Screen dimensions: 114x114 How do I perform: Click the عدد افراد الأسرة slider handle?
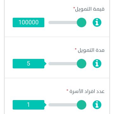click(81, 105)
